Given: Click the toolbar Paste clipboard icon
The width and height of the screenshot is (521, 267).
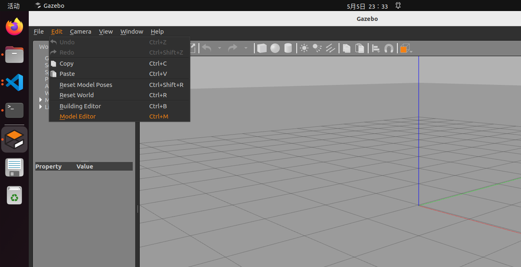Looking at the screenshot, I should [x=360, y=48].
